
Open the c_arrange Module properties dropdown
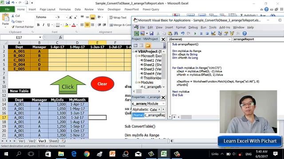(163, 104)
